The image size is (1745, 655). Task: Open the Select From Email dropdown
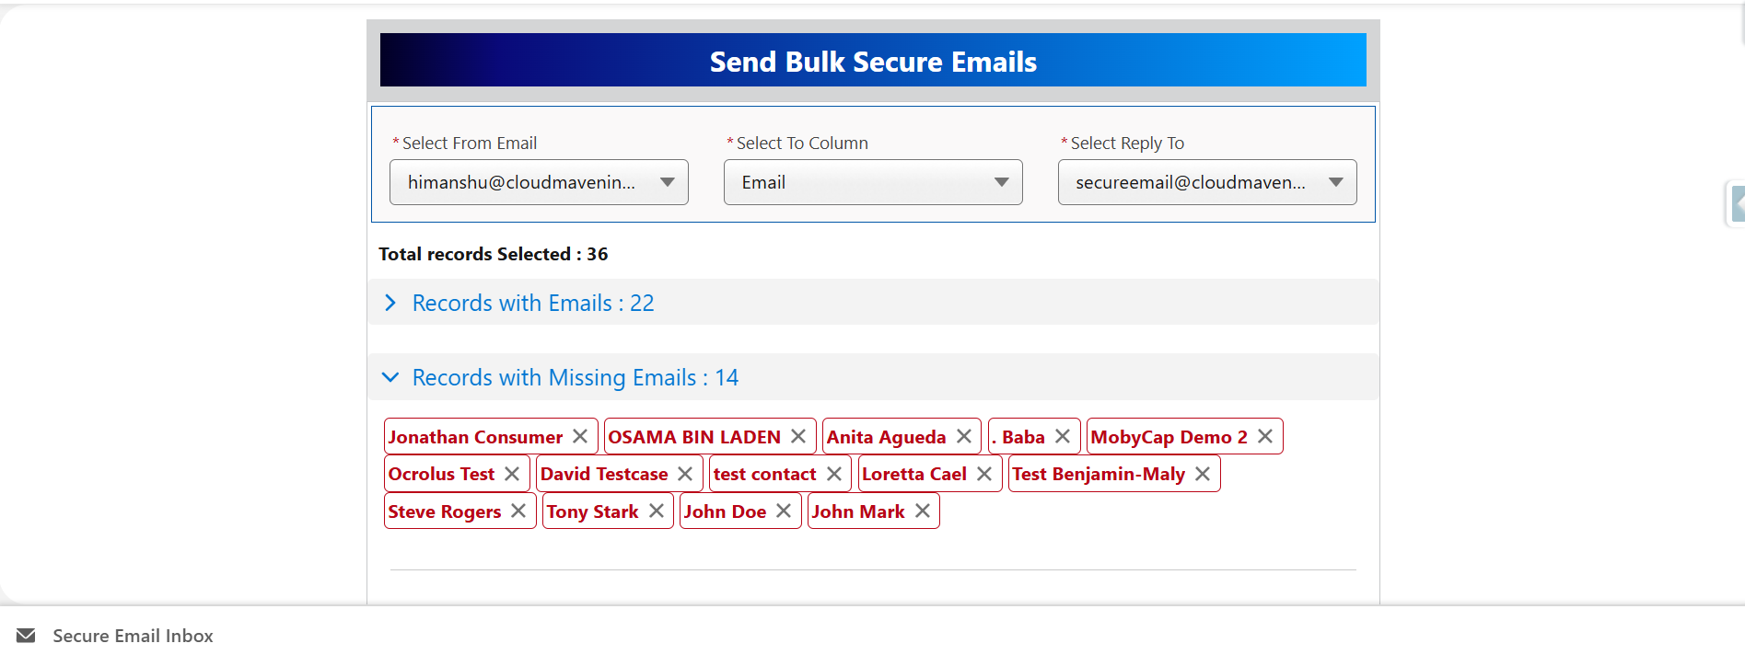pos(539,182)
